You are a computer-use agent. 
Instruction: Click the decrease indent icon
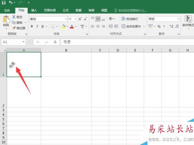coord(111,26)
